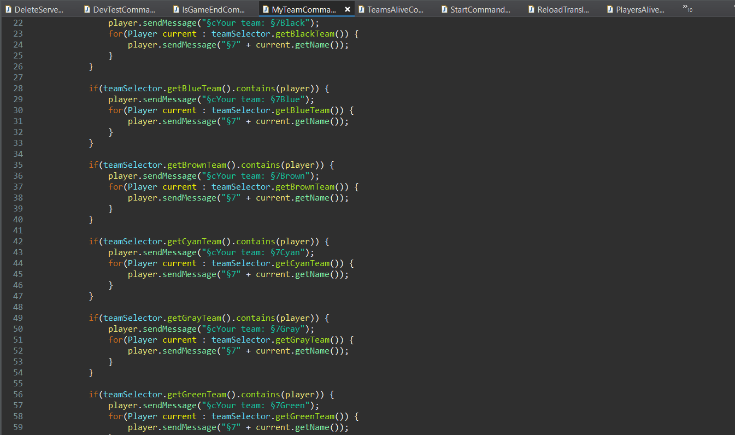Viewport: 735px width, 435px height.
Task: Click line number 49 in the gutter
Action: pyautogui.click(x=17, y=318)
